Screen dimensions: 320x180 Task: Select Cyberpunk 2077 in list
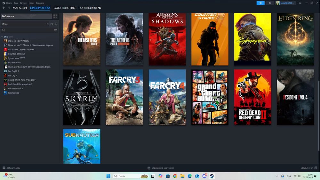coord(16,58)
